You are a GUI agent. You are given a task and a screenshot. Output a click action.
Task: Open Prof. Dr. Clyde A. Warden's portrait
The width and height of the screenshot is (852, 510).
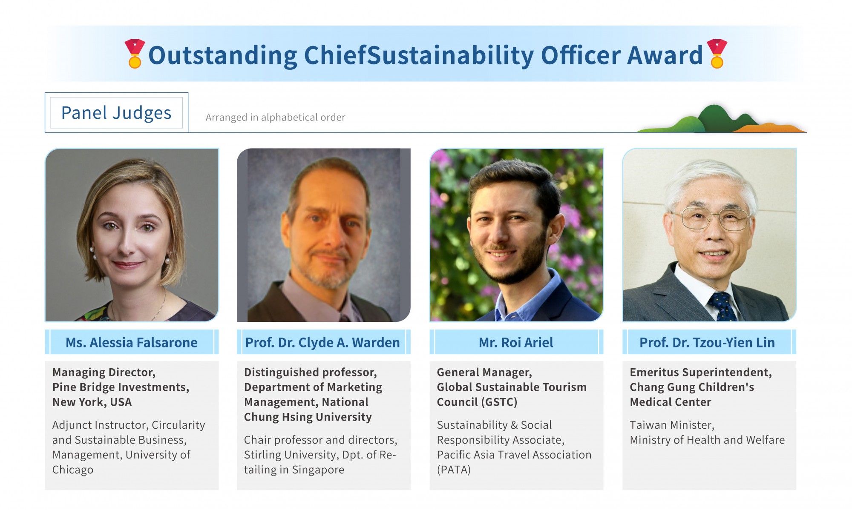(x=324, y=235)
